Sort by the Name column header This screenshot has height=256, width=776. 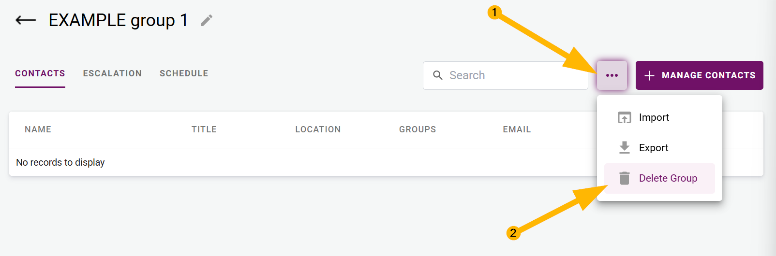(38, 129)
